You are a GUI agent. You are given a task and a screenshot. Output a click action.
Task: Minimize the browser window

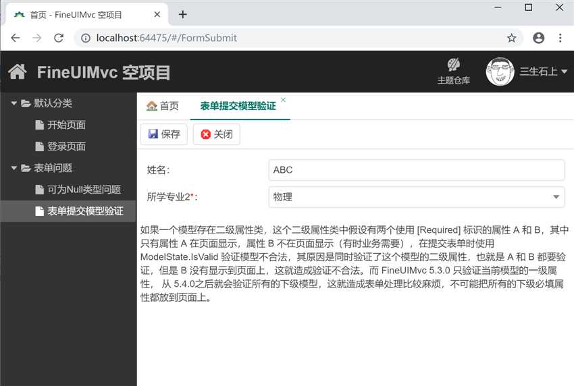[x=498, y=7]
